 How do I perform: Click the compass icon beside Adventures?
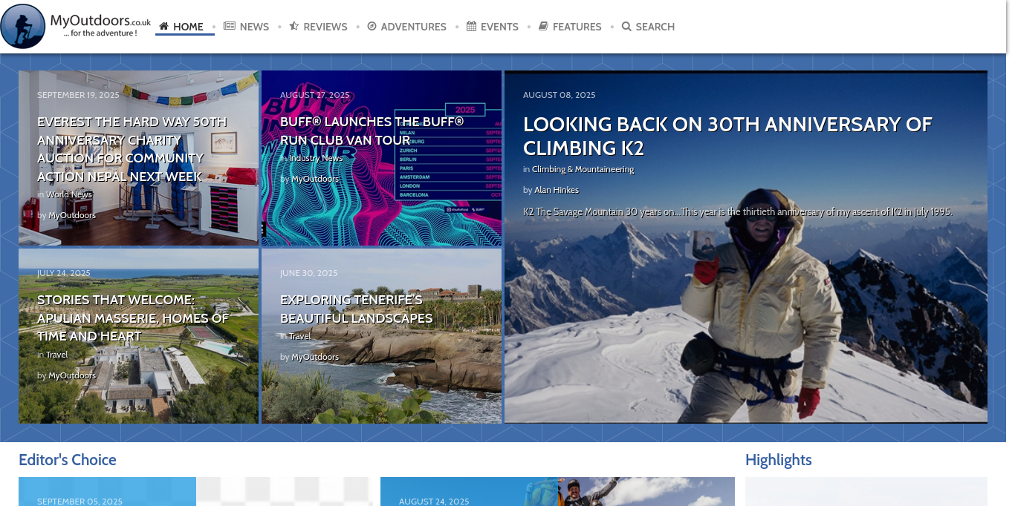(372, 26)
